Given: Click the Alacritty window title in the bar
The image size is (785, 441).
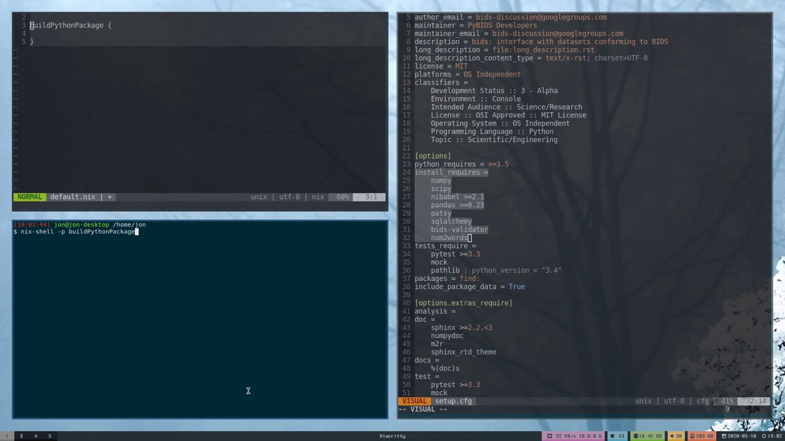Looking at the screenshot, I should coord(392,436).
